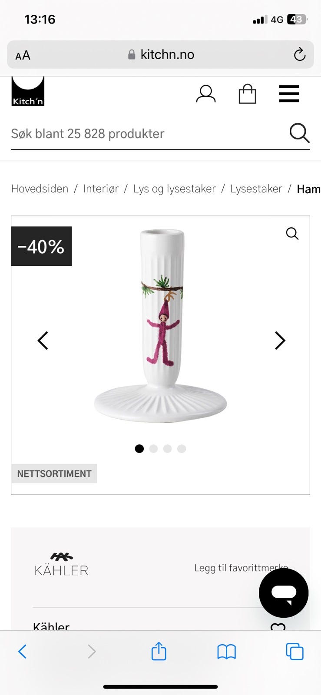Go to Lys og lysestaker breadcrumb
Image resolution: width=321 pixels, height=695 pixels.
[174, 189]
